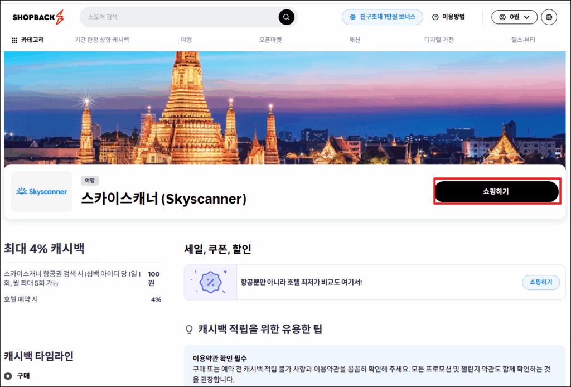Click the 4% hotel cashback value

pyautogui.click(x=156, y=299)
